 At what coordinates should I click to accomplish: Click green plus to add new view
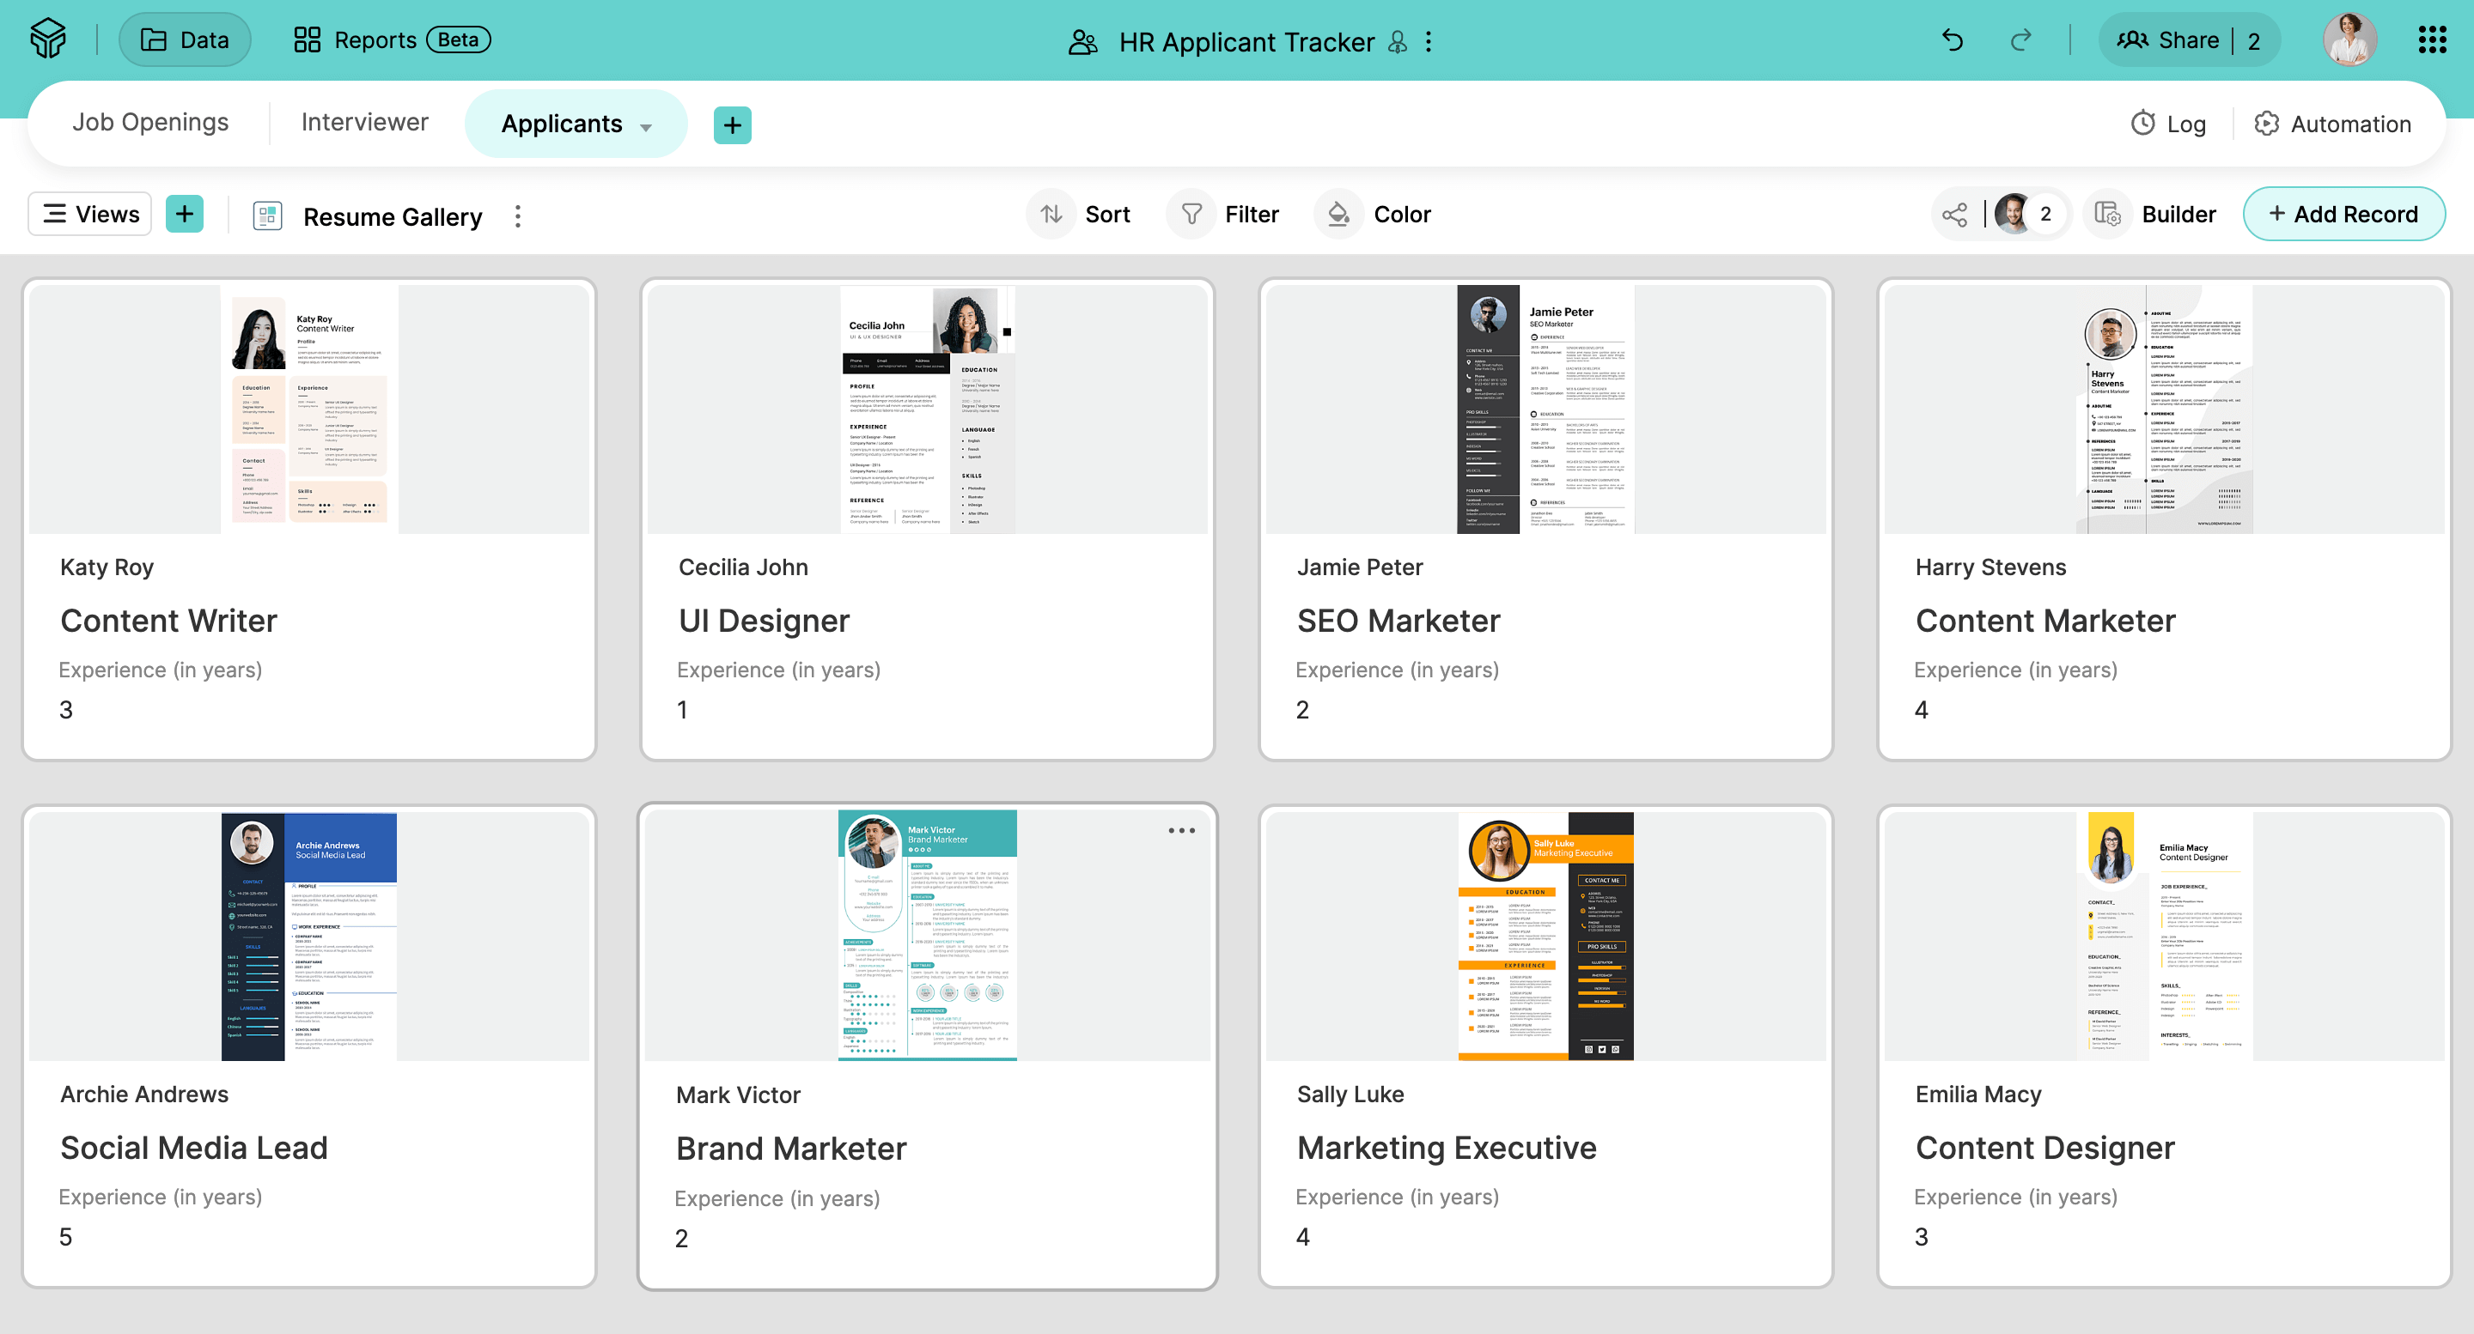tap(185, 214)
